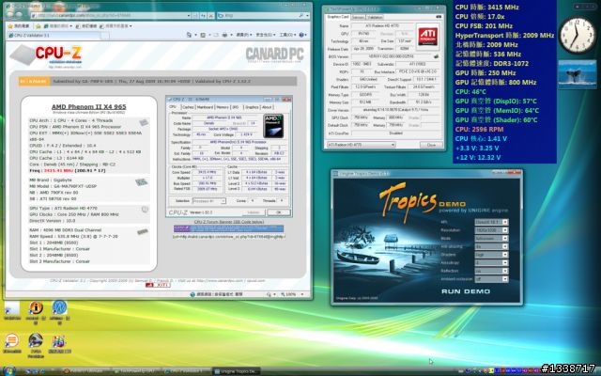Switch to Validation tab in GPU-Z
Viewport: 601px width, 376px height.
point(375,17)
